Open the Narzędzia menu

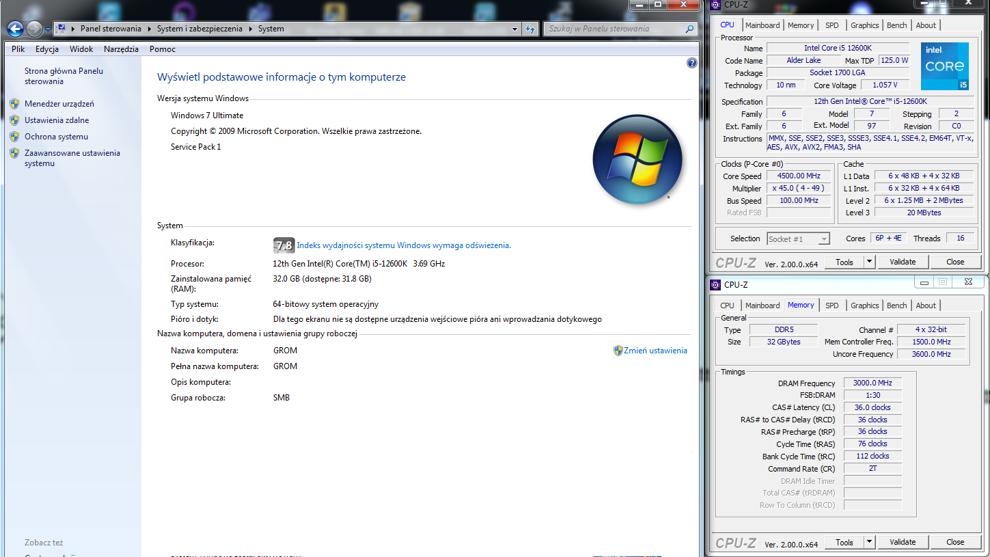click(x=121, y=49)
